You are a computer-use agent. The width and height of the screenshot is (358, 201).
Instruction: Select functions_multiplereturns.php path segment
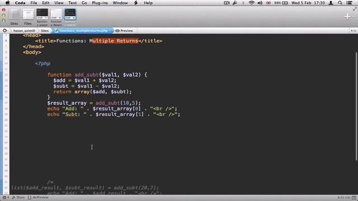[83, 31]
